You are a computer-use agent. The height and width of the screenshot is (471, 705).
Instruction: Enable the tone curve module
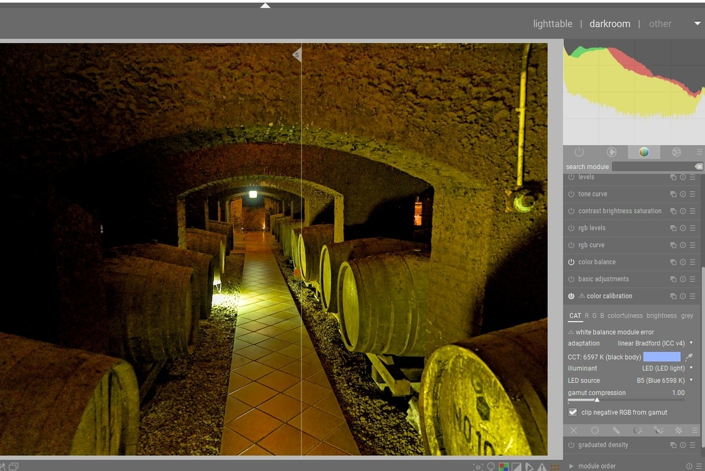pos(571,194)
